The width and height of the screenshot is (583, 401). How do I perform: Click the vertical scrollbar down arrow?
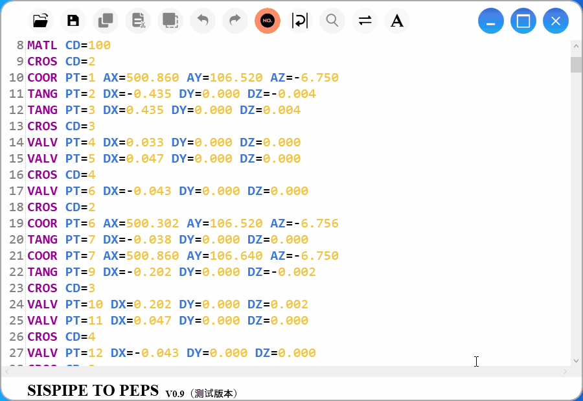click(576, 360)
